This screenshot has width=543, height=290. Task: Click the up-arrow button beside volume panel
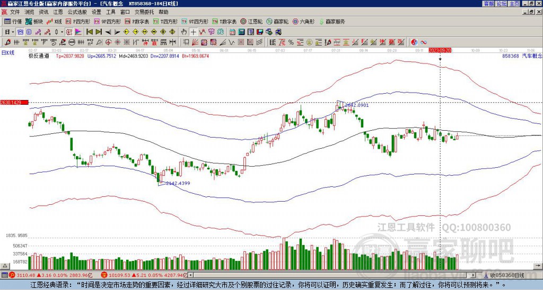5,266
